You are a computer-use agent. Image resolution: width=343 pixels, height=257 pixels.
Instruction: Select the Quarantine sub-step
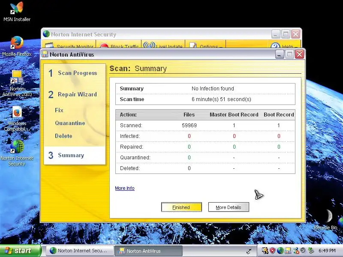click(70, 123)
